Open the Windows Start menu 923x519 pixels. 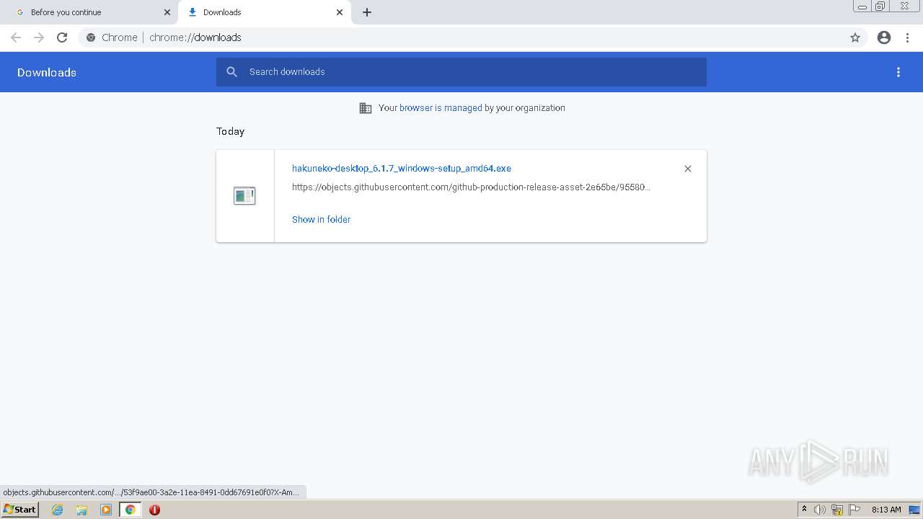[x=19, y=510]
